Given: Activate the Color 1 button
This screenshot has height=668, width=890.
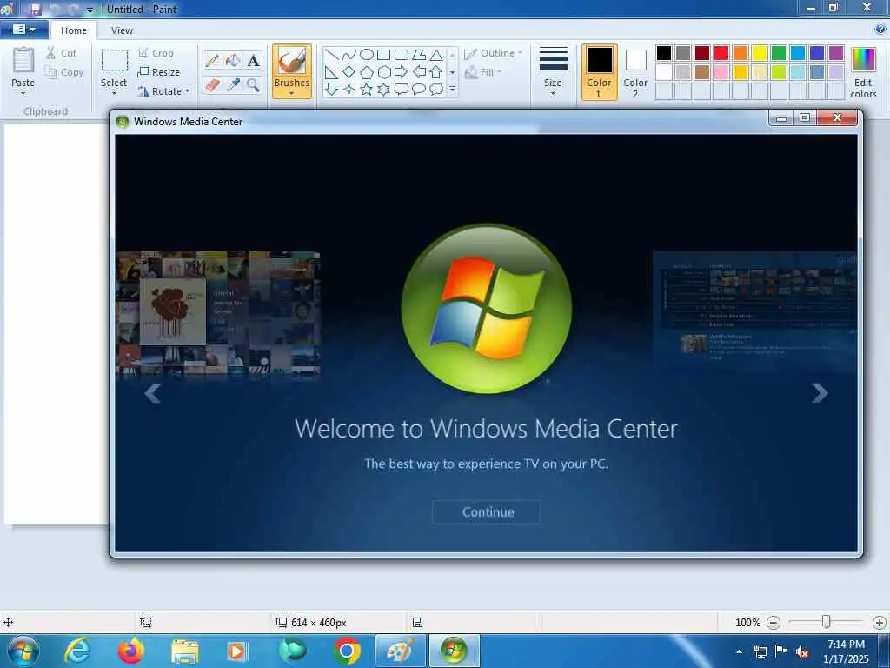Looking at the screenshot, I should point(600,72).
